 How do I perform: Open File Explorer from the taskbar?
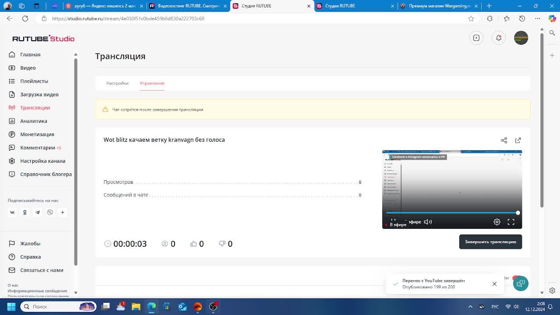pyautogui.click(x=136, y=307)
